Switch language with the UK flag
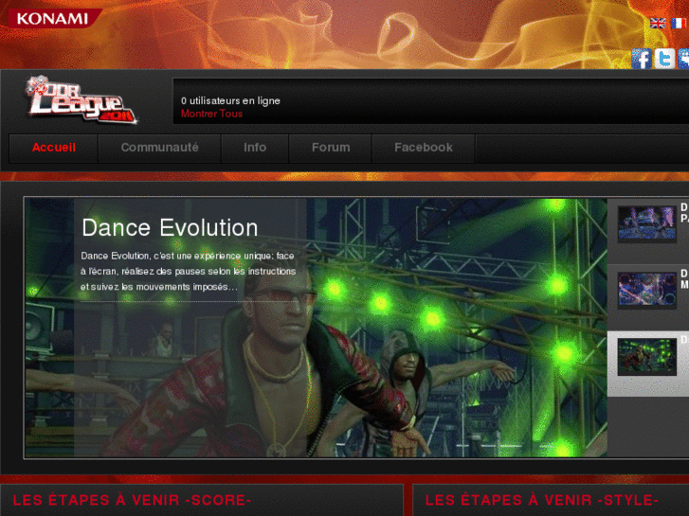The height and width of the screenshot is (516, 689). point(658,24)
